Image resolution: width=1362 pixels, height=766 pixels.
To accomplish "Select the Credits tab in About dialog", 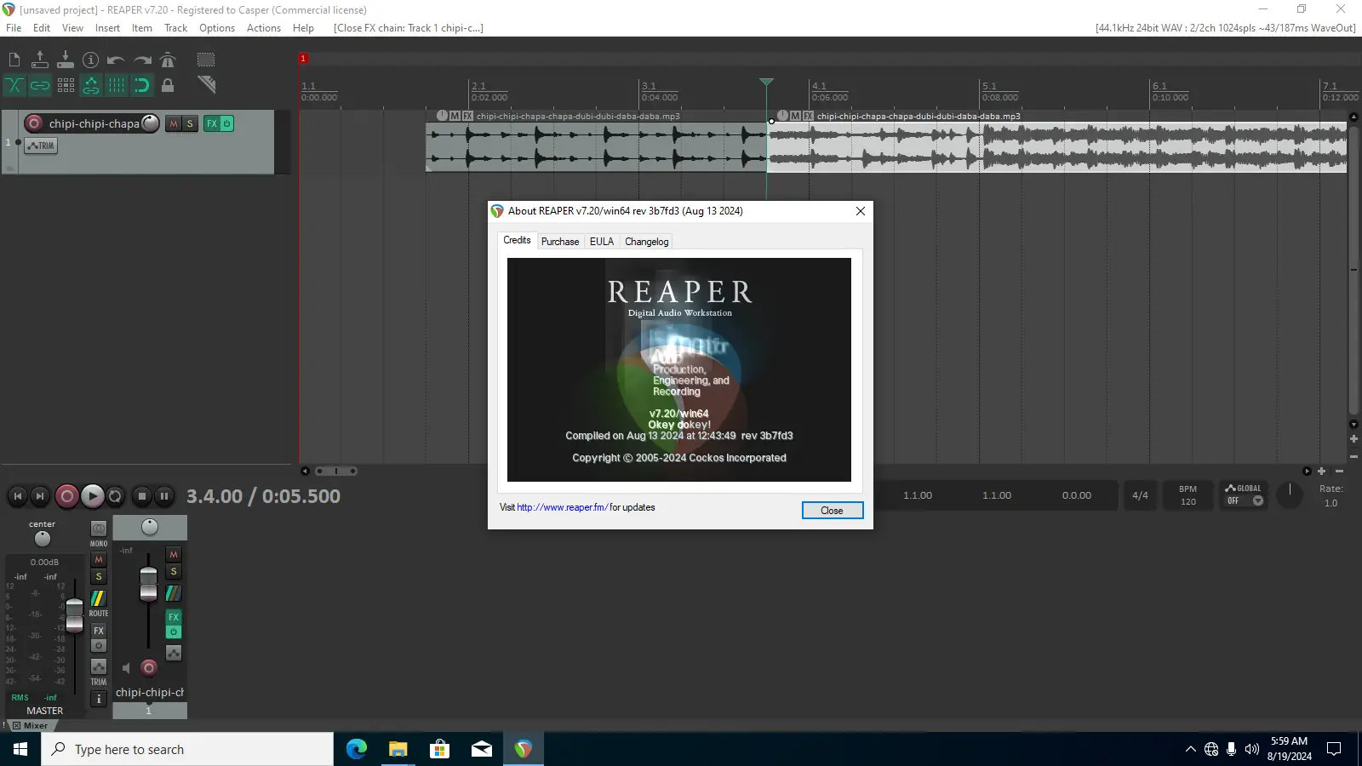I will point(517,240).
